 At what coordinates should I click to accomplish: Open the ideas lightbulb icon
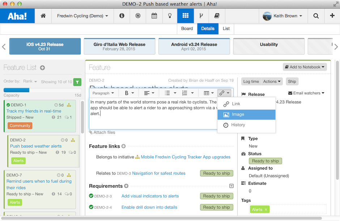(x=170, y=16)
